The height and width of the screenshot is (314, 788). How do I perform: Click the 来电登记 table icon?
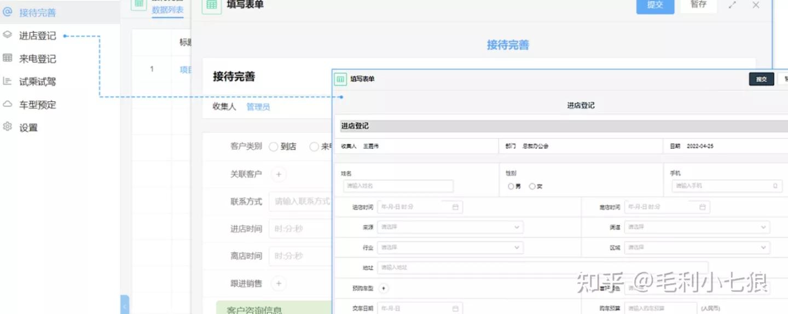pyautogui.click(x=7, y=57)
